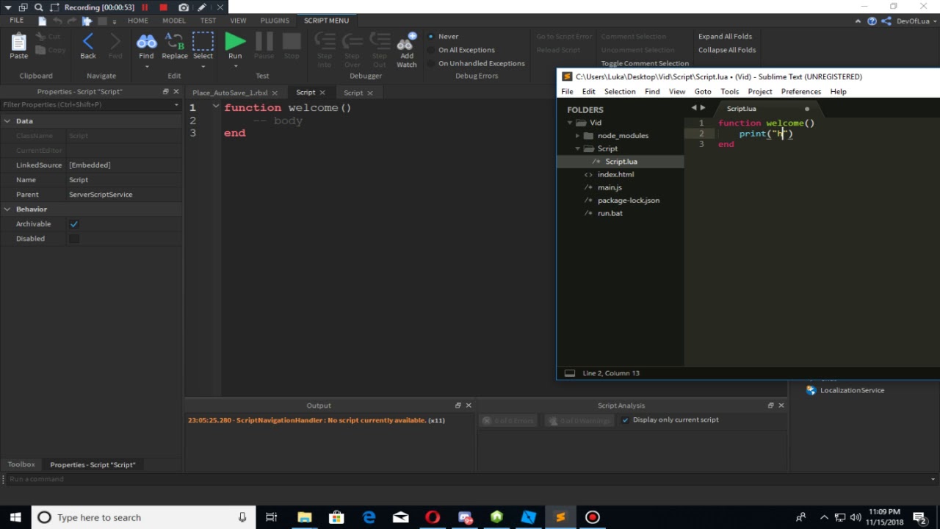Open the HOME ribbon tab

tap(138, 21)
